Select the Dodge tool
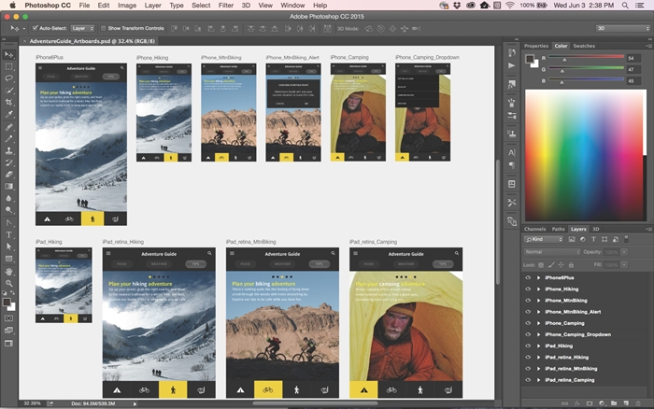The image size is (654, 409). pyautogui.click(x=8, y=210)
